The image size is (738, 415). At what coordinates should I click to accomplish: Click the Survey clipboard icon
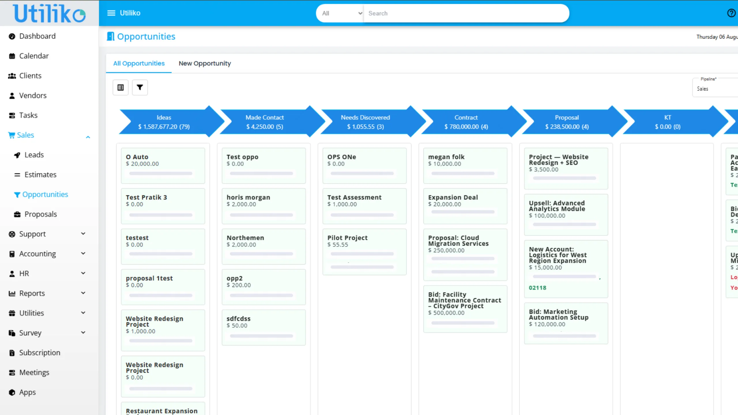point(12,333)
